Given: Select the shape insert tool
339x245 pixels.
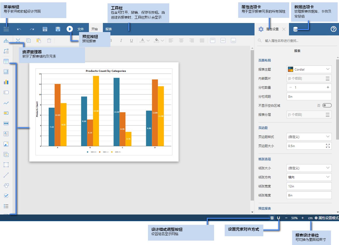Looking at the screenshot, I should pyautogui.click(x=6, y=185).
